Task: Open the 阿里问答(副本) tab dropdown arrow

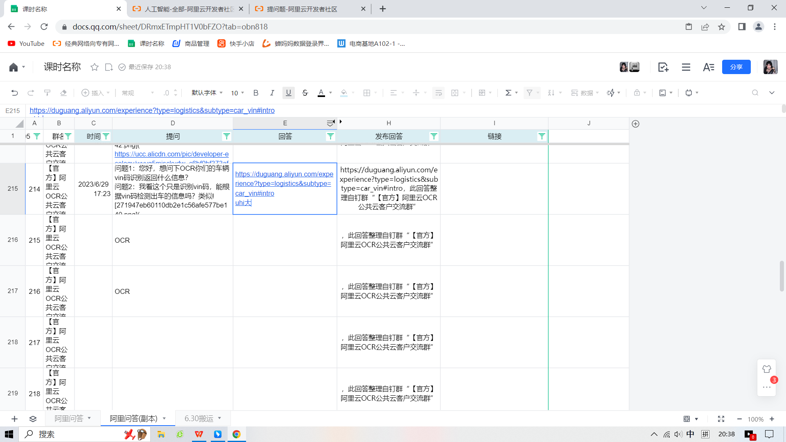Action: 164,418
